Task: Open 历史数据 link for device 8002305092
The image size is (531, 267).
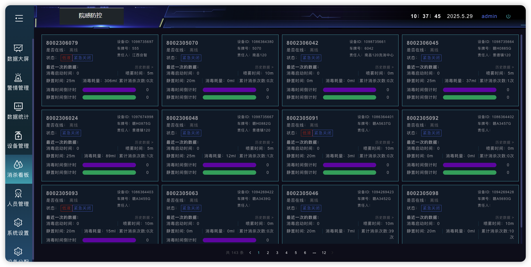Action: point(505,142)
